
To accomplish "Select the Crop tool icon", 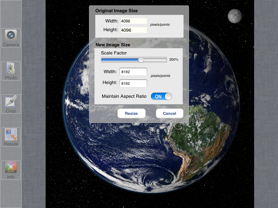I will [x=11, y=104].
